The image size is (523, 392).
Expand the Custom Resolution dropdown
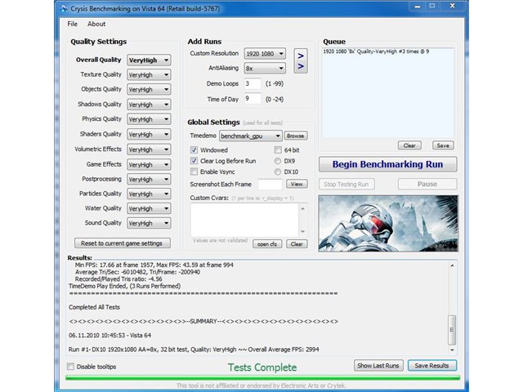[x=265, y=54]
